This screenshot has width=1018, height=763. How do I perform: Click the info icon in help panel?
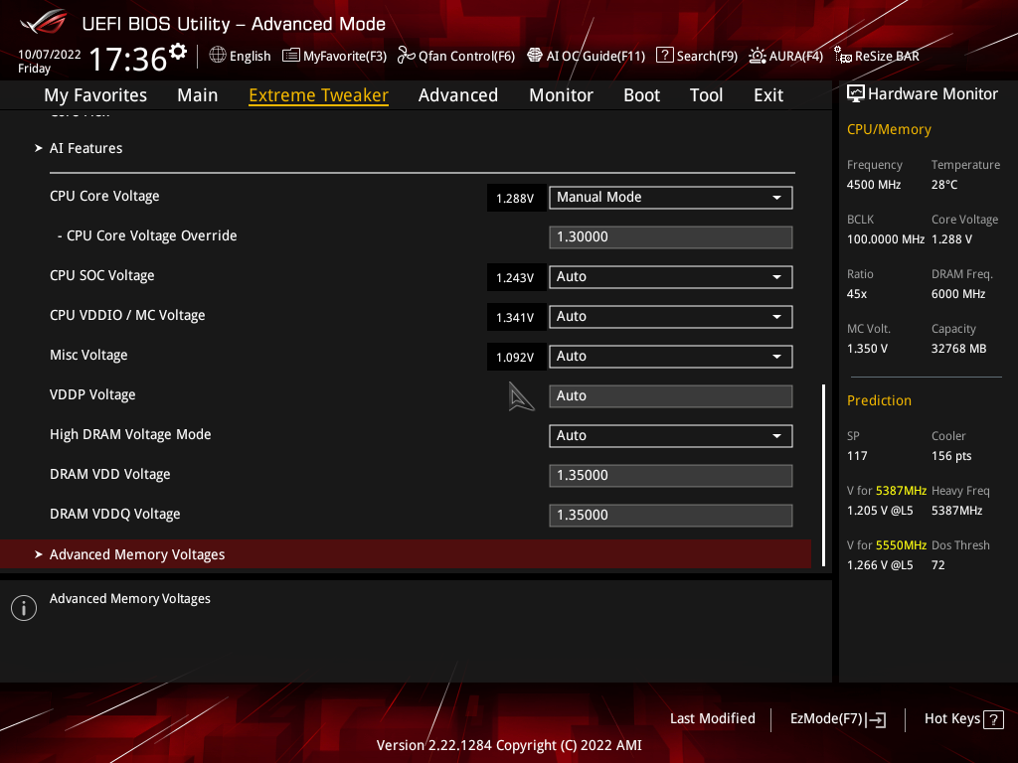click(24, 608)
